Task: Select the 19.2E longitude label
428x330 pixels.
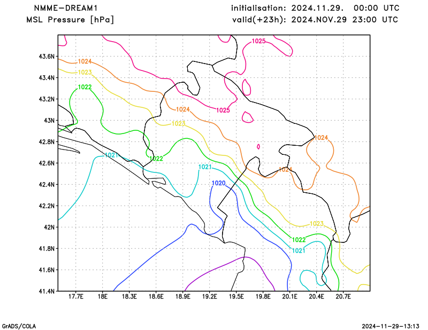Action: 209,296
